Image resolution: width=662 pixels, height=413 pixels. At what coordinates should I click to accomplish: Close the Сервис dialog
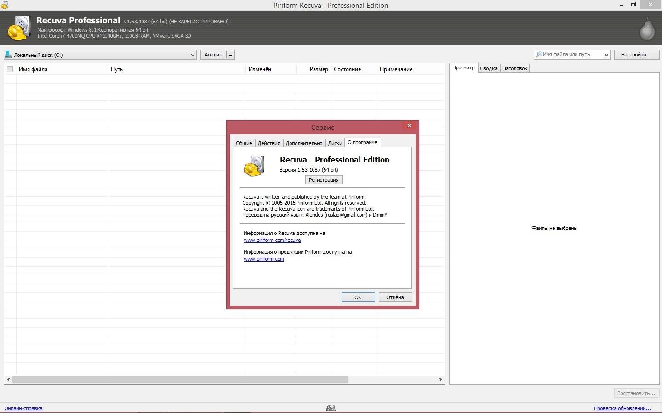(409, 126)
